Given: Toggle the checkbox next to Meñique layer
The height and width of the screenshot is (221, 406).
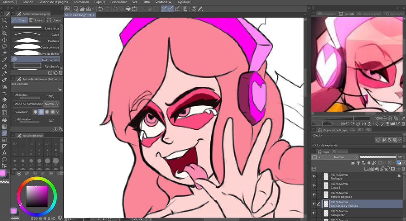Looking at the screenshot, I should pyautogui.click(x=319, y=176).
